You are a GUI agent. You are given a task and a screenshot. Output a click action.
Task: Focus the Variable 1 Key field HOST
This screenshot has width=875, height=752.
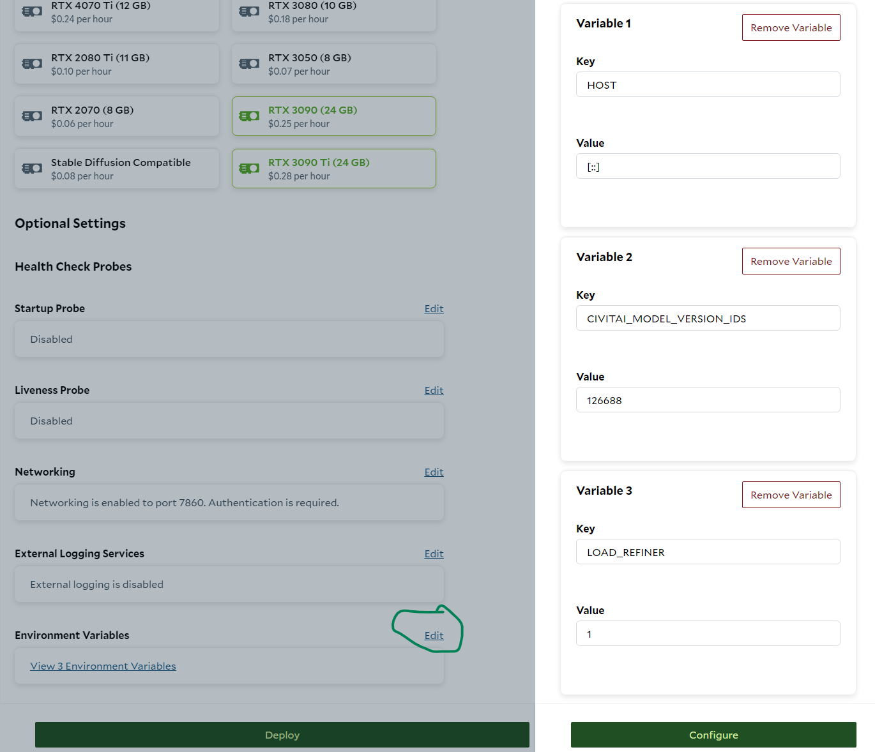708,84
